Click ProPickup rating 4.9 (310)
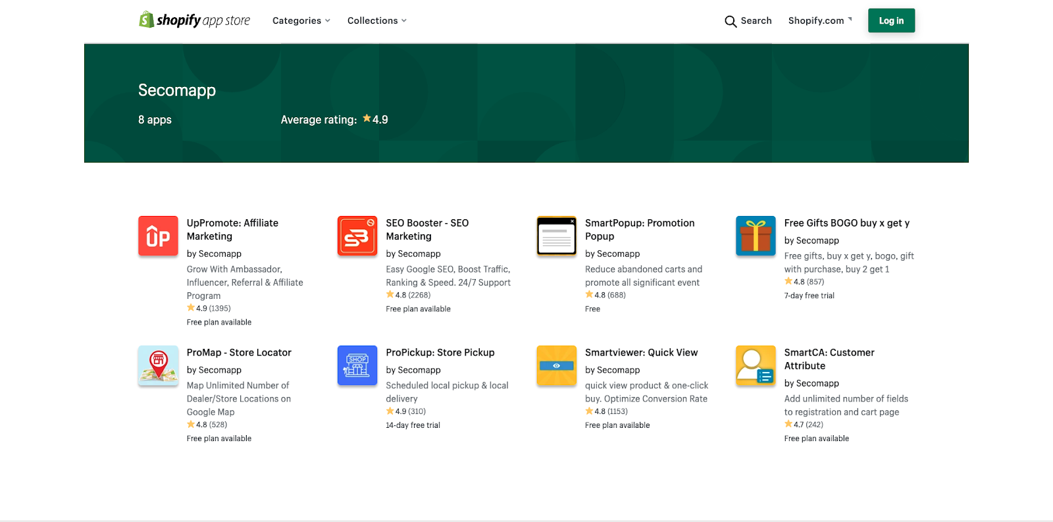 (406, 411)
